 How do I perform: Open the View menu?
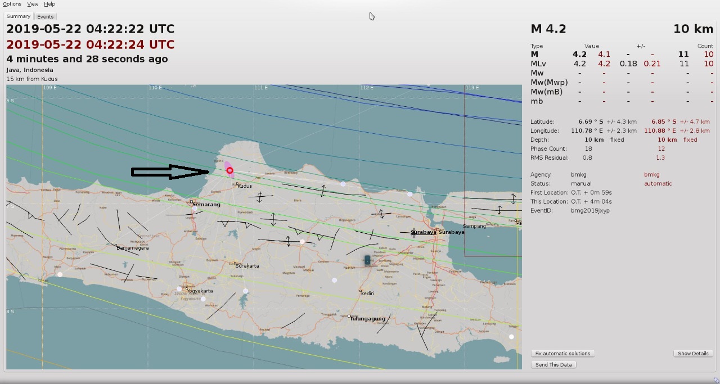[x=33, y=4]
